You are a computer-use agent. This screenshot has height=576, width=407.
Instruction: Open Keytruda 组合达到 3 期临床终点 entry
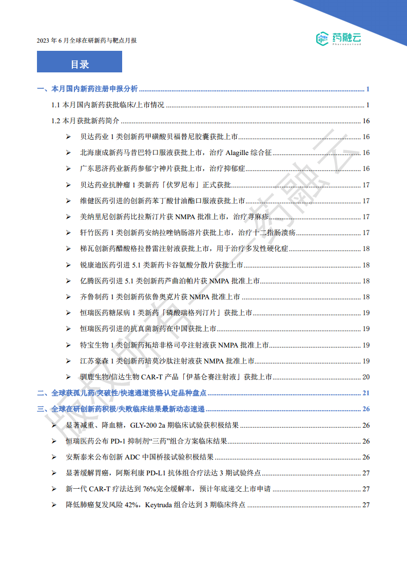[x=210, y=505]
